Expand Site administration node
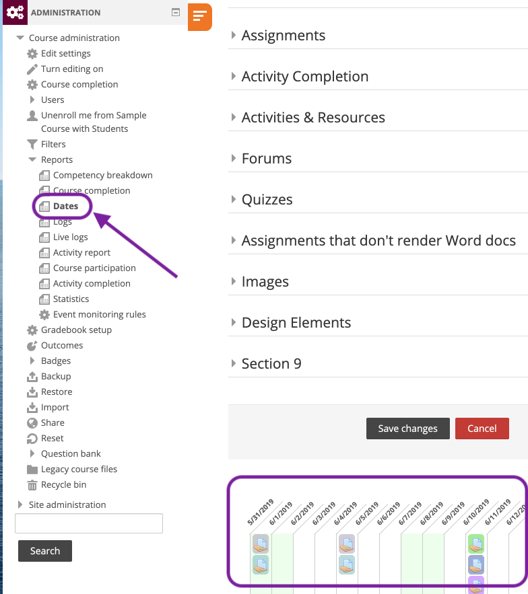The width and height of the screenshot is (528, 594). click(20, 505)
